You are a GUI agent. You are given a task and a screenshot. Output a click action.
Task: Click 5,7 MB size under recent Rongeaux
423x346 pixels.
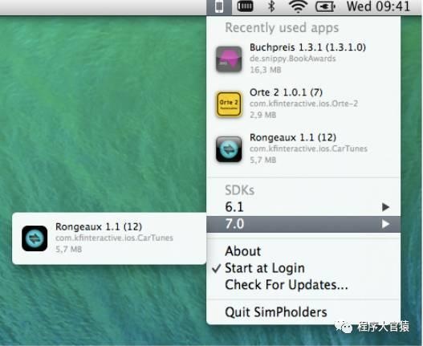pyautogui.click(x=263, y=160)
